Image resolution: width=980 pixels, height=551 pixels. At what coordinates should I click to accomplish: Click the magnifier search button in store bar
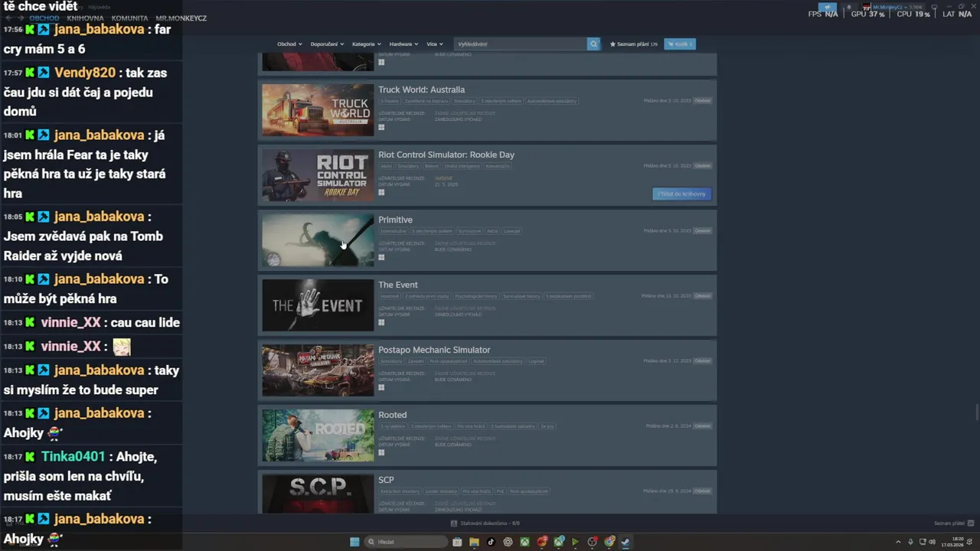point(593,44)
